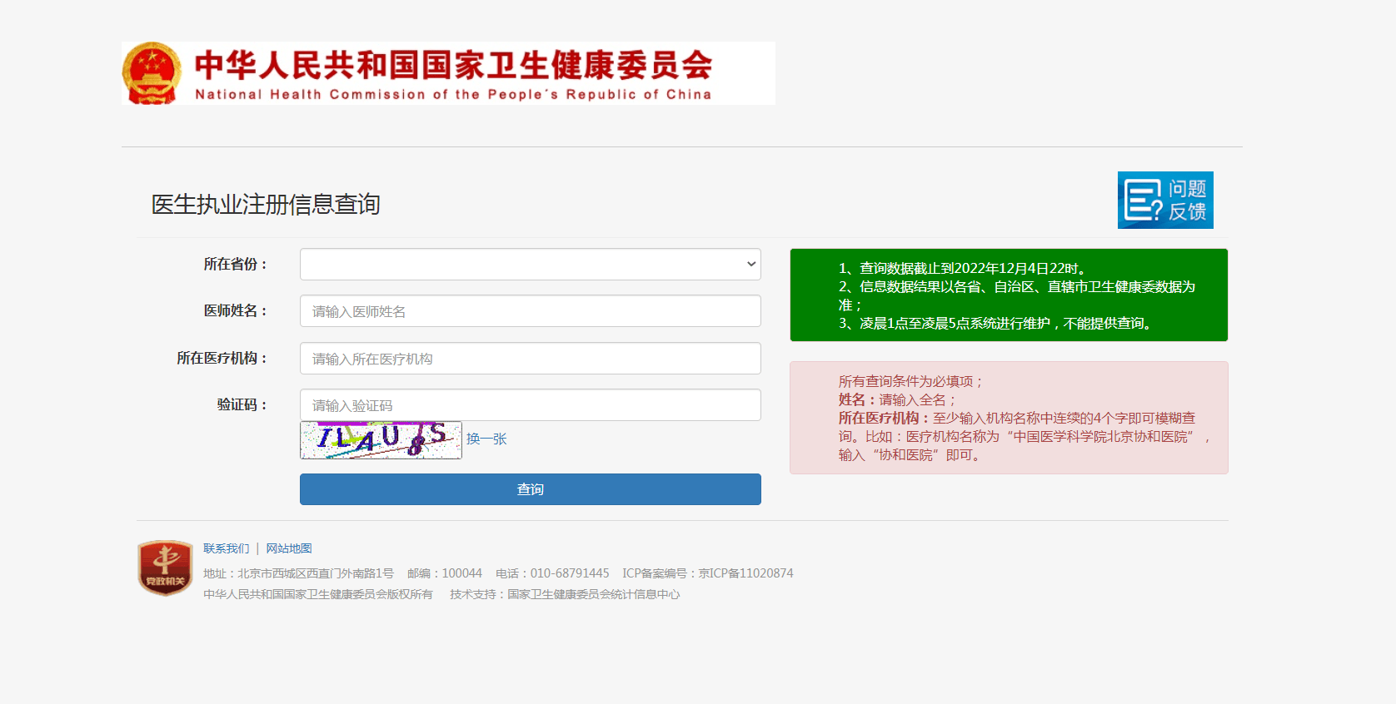Click the National Health Commission logo banner
The width and height of the screenshot is (1396, 704).
point(448,73)
